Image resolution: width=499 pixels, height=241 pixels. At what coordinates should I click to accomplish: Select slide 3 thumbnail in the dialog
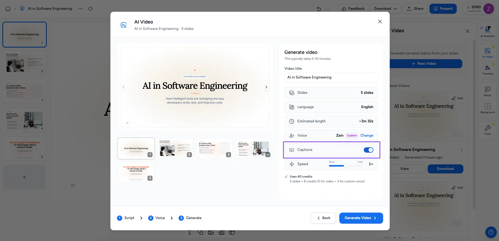(x=214, y=148)
